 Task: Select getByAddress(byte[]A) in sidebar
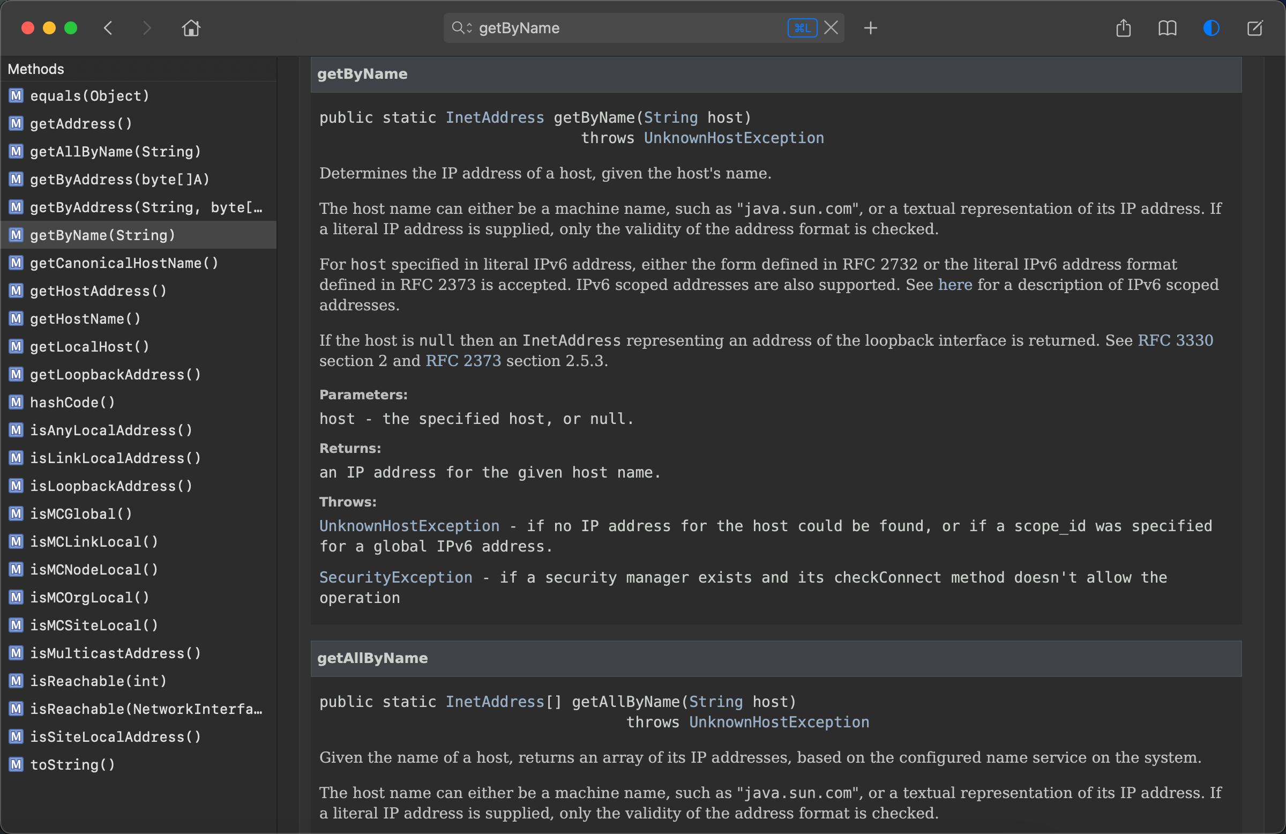pos(139,180)
